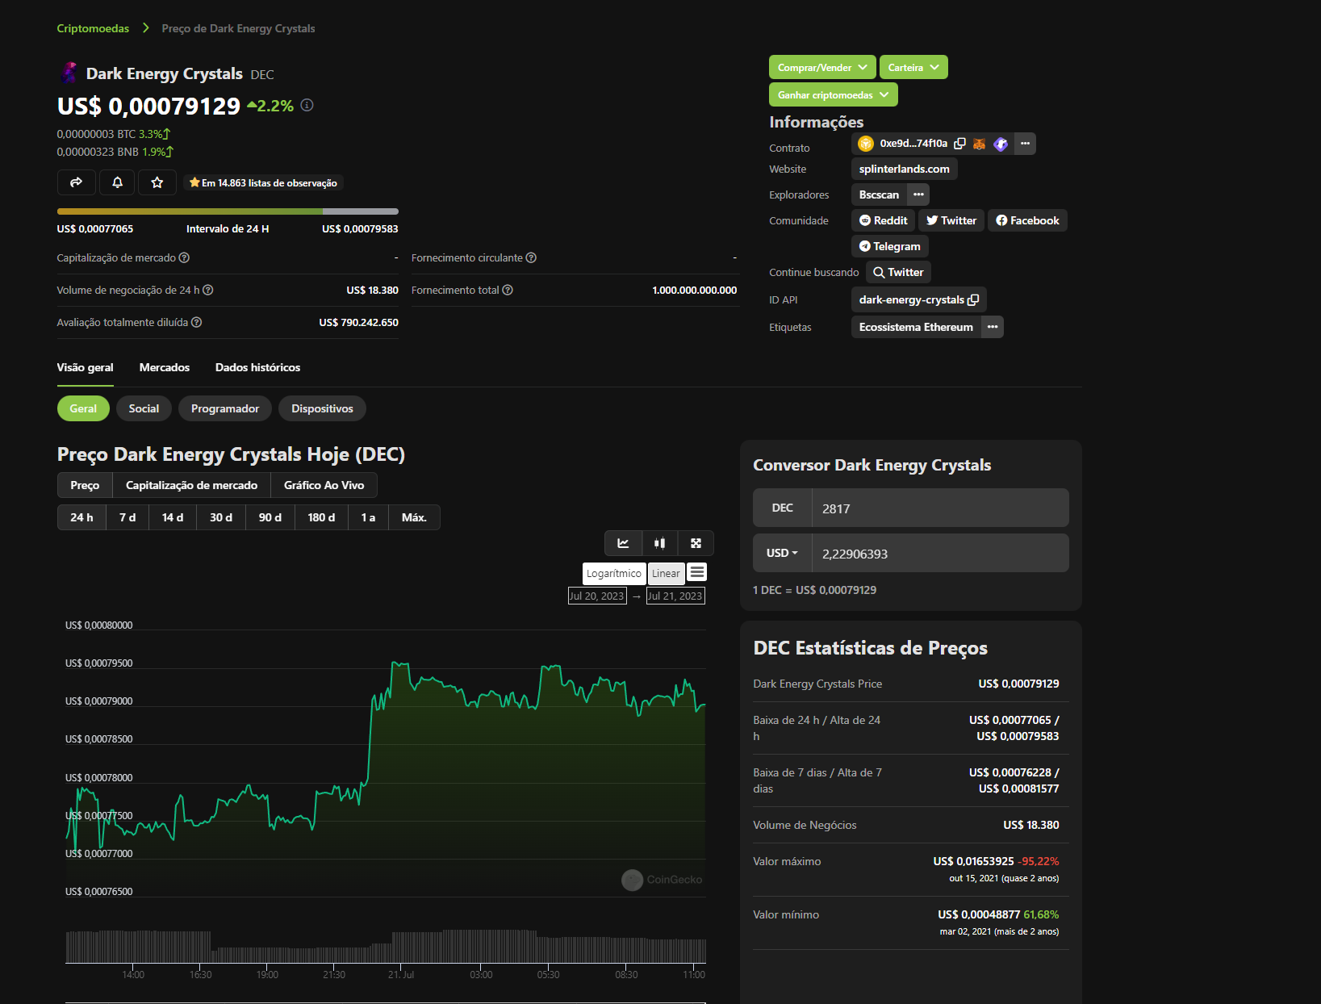Set chart range to 1 a

coord(368,517)
